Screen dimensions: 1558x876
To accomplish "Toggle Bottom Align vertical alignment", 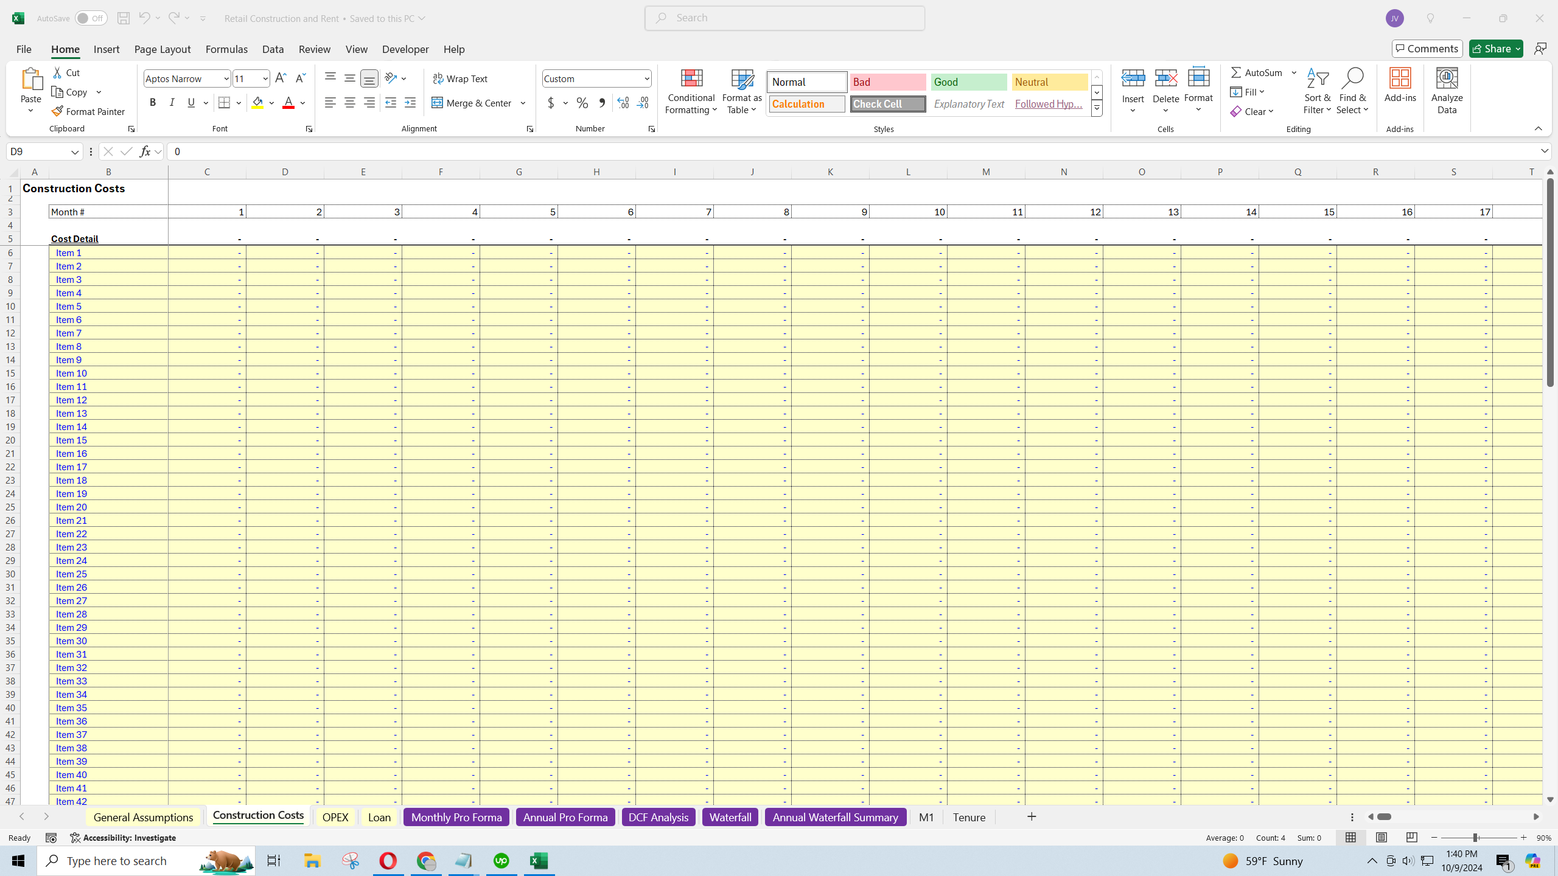I will [x=369, y=78].
